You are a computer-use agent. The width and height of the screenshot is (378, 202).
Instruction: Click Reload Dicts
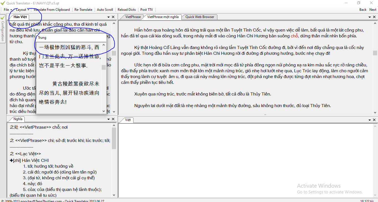(127, 10)
